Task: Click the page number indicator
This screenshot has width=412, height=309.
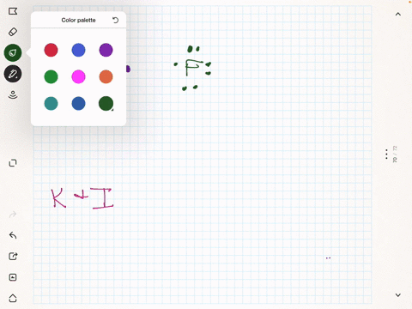Action: click(395, 154)
